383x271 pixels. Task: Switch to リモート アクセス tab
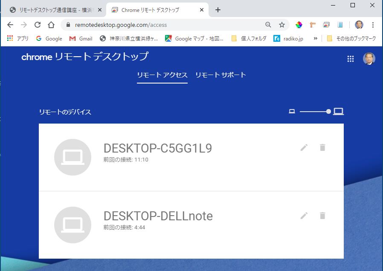tap(162, 75)
